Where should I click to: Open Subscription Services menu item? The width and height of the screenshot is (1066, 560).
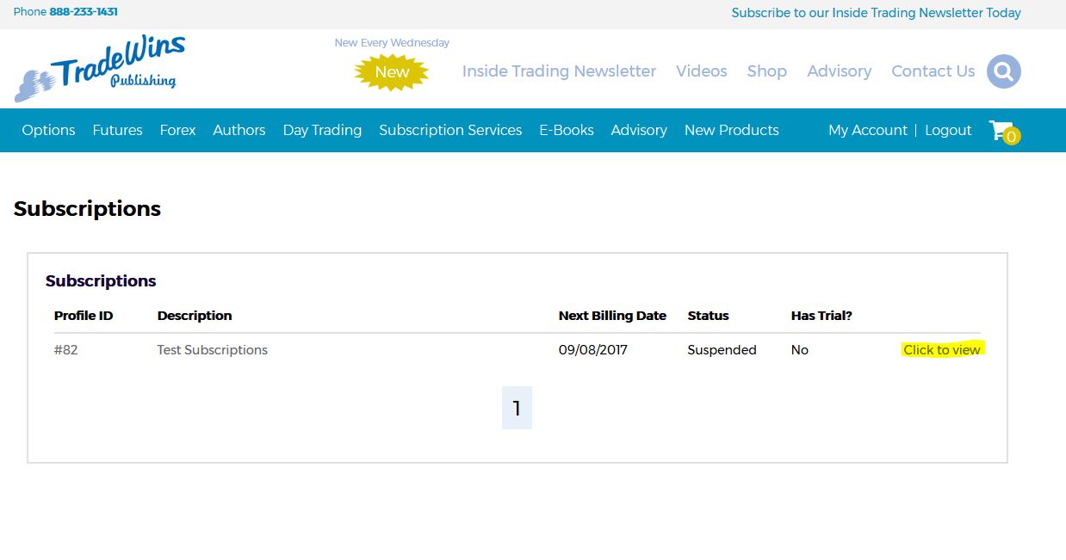pos(450,130)
